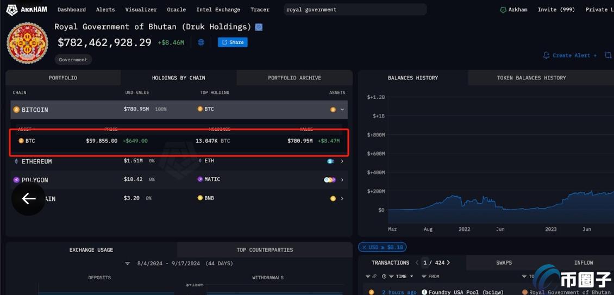Image resolution: width=614 pixels, height=295 pixels.
Task: Click BTC coin icon in expanded asset row
Action: tap(21, 141)
